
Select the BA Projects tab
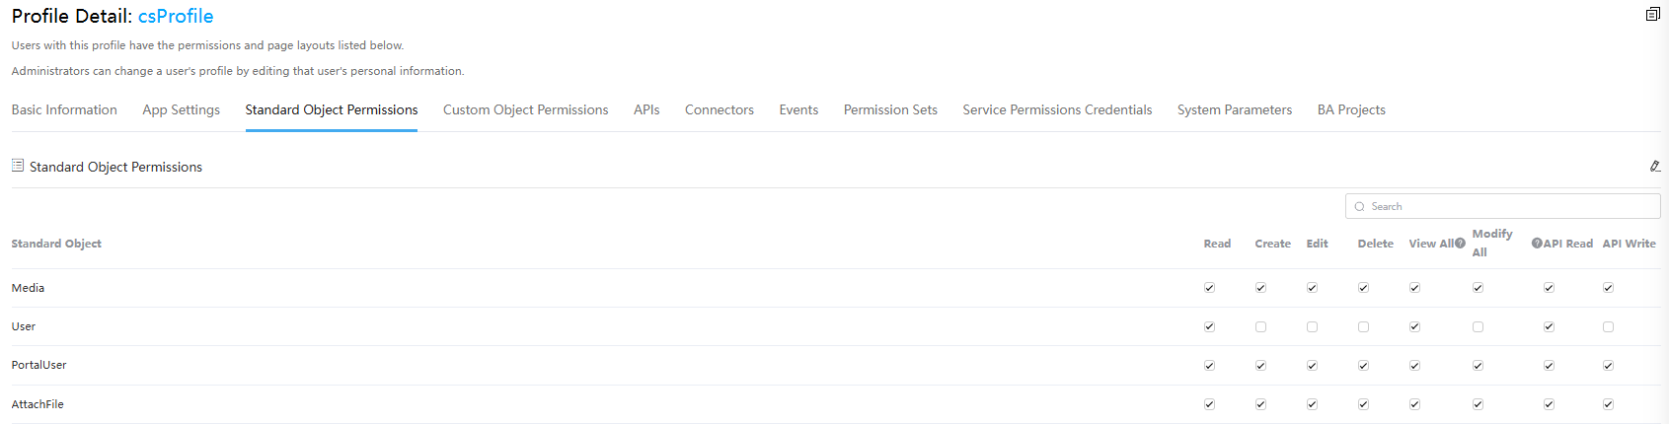tap(1351, 110)
